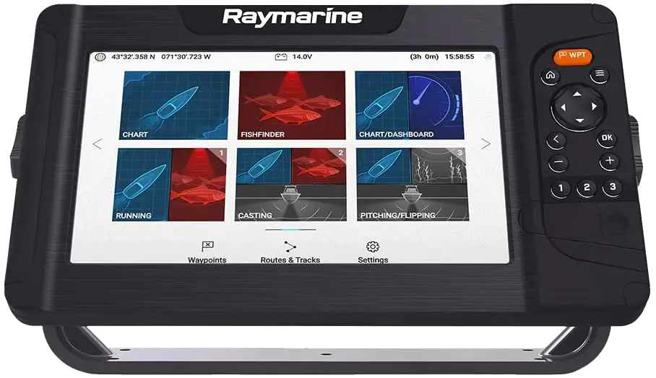Viewport: 656px width, 378px height.
Task: Push quick-launch button 2
Action: (x=587, y=188)
